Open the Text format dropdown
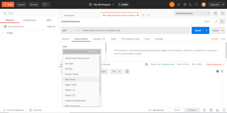 pyautogui.click(x=116, y=71)
